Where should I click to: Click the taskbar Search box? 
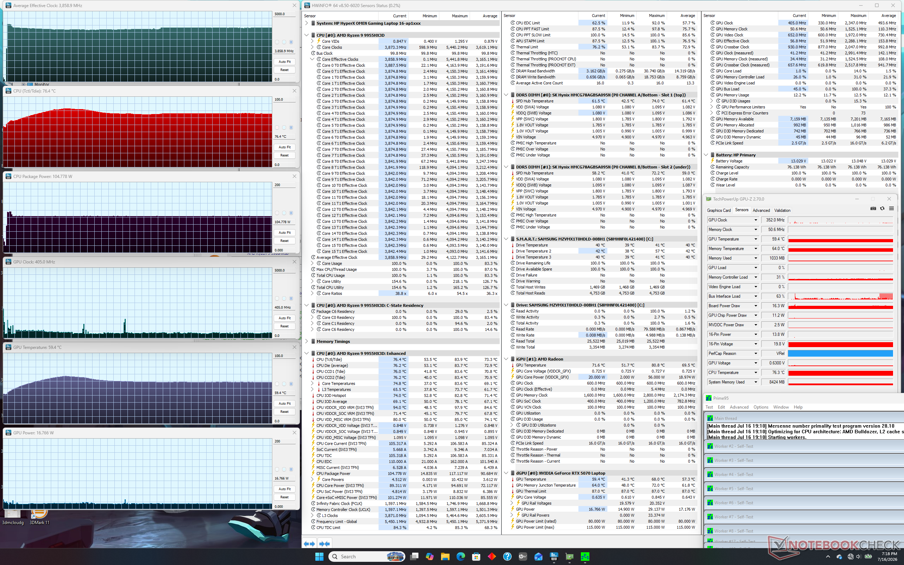367,557
